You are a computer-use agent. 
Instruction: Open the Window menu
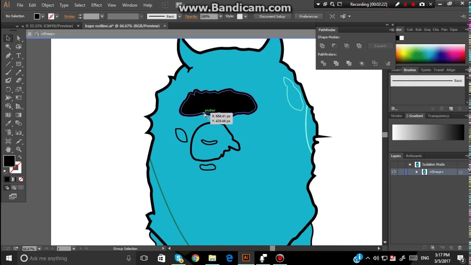click(130, 5)
